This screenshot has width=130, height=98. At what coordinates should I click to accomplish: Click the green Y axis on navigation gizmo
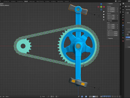[101, 7]
